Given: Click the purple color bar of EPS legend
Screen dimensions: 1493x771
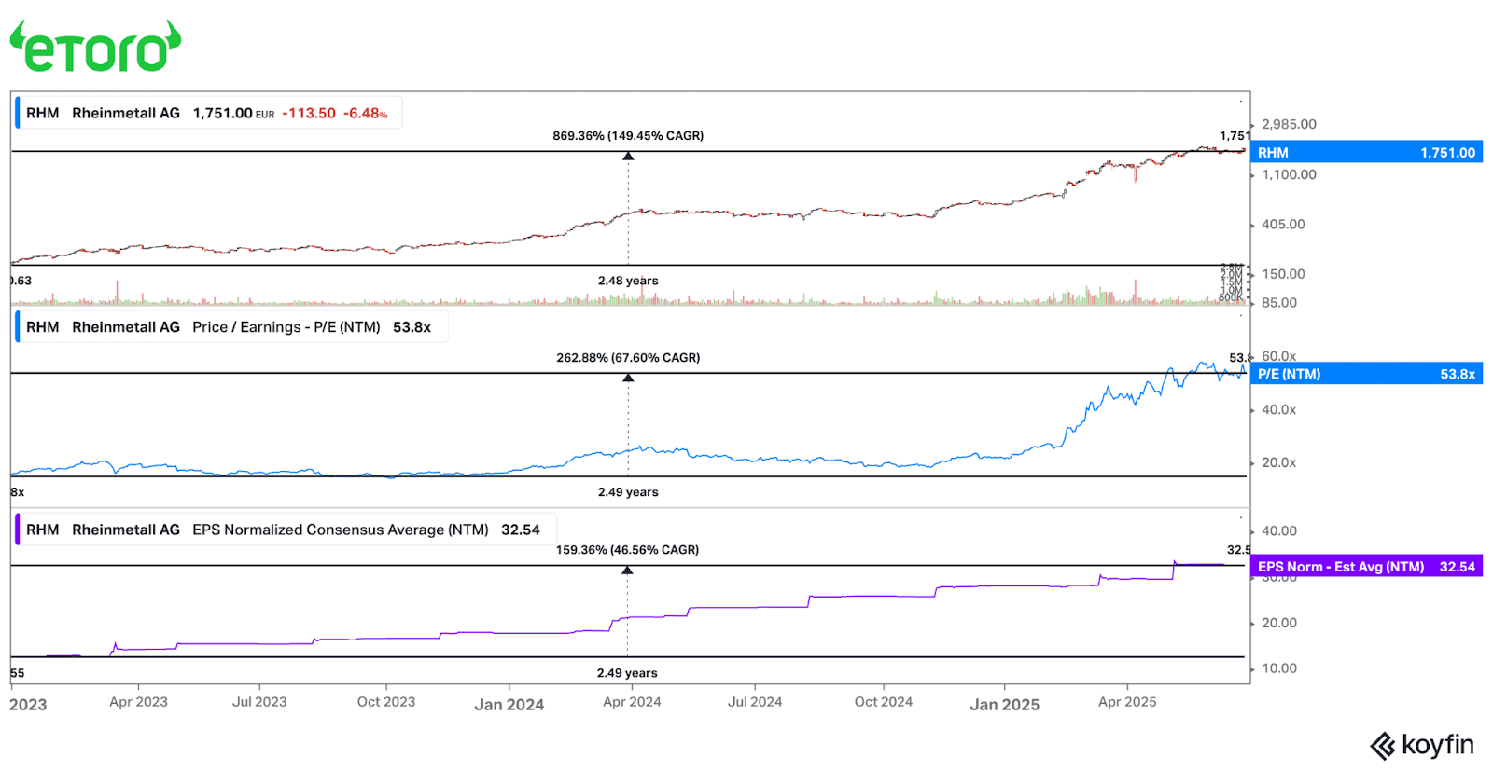Looking at the screenshot, I should 18,530.
